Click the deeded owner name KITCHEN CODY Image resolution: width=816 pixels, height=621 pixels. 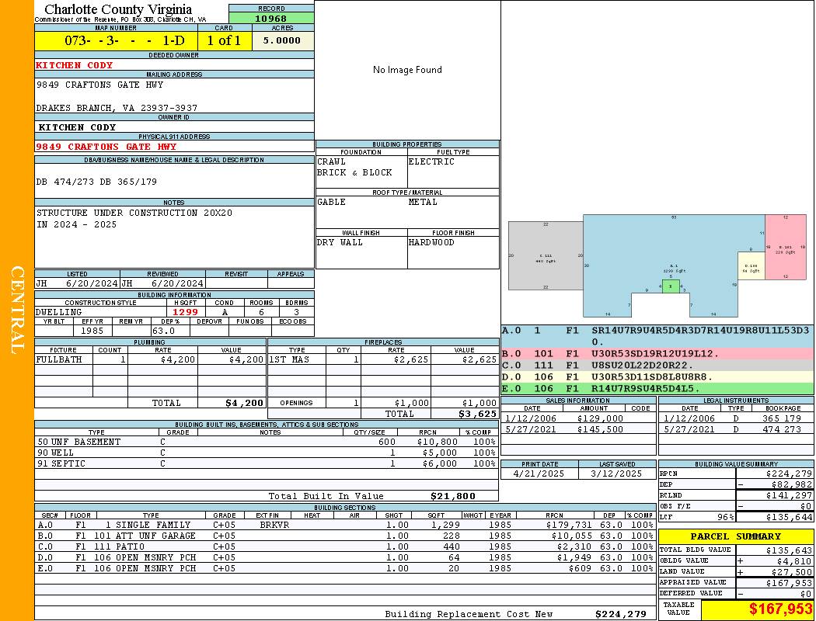75,65
